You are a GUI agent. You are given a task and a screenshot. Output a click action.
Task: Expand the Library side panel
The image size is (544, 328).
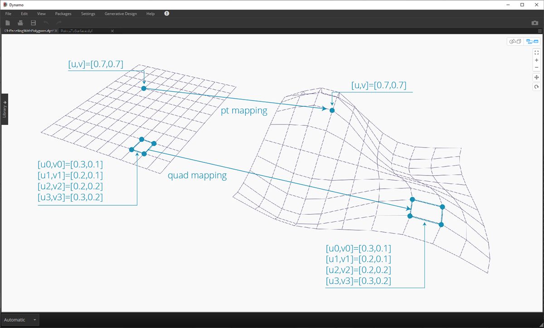[x=4, y=109]
